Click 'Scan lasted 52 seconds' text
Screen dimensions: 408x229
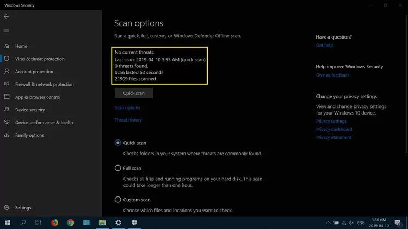coord(139,72)
